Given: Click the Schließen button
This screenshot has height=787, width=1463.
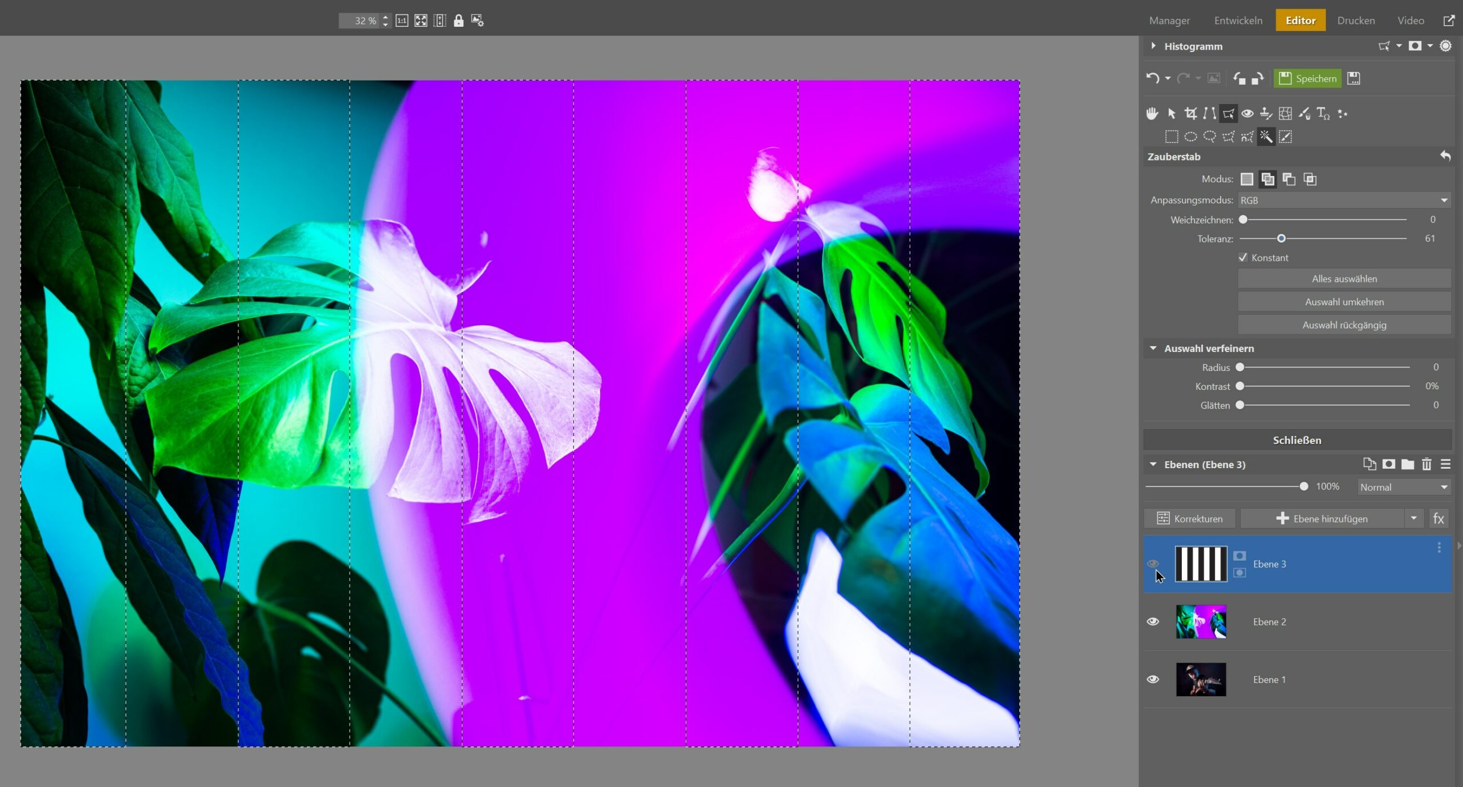Looking at the screenshot, I should tap(1297, 440).
